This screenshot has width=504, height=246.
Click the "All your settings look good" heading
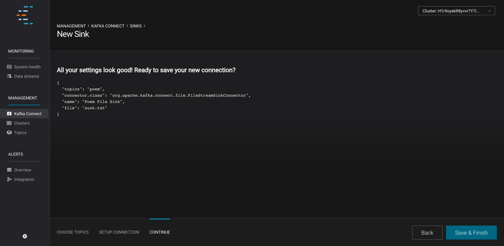tap(146, 70)
